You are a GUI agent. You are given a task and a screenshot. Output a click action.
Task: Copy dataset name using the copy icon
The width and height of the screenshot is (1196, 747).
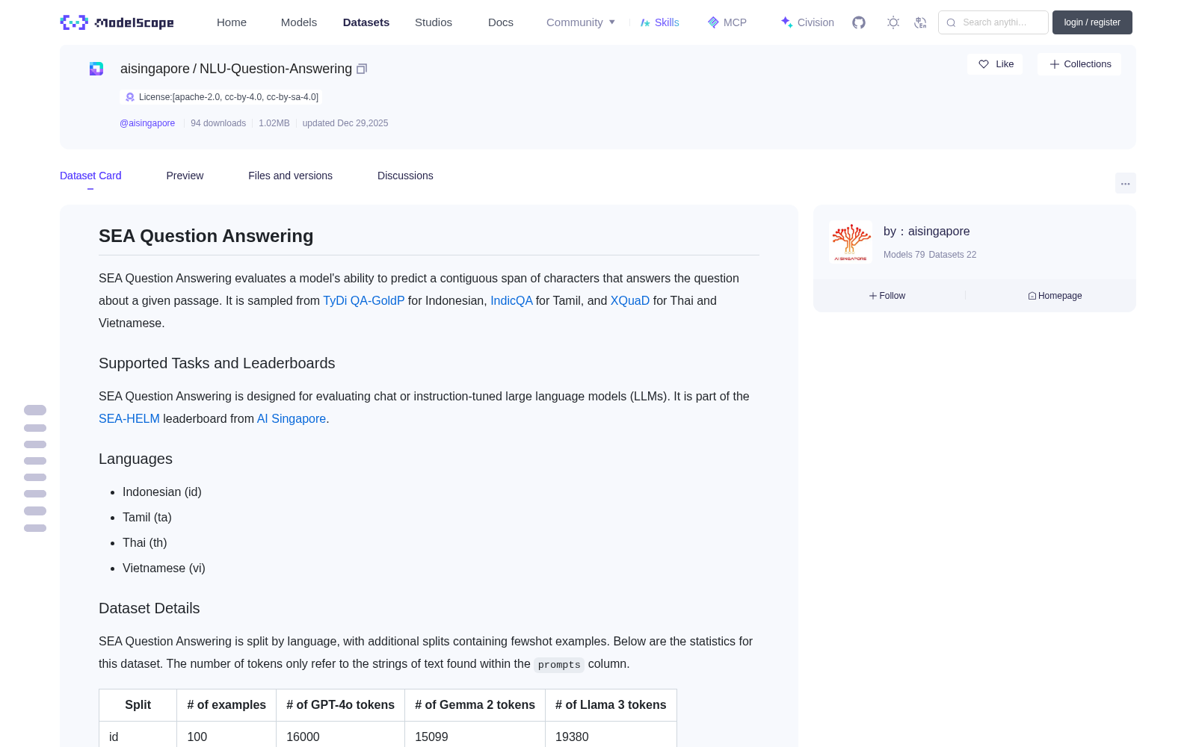click(x=362, y=69)
